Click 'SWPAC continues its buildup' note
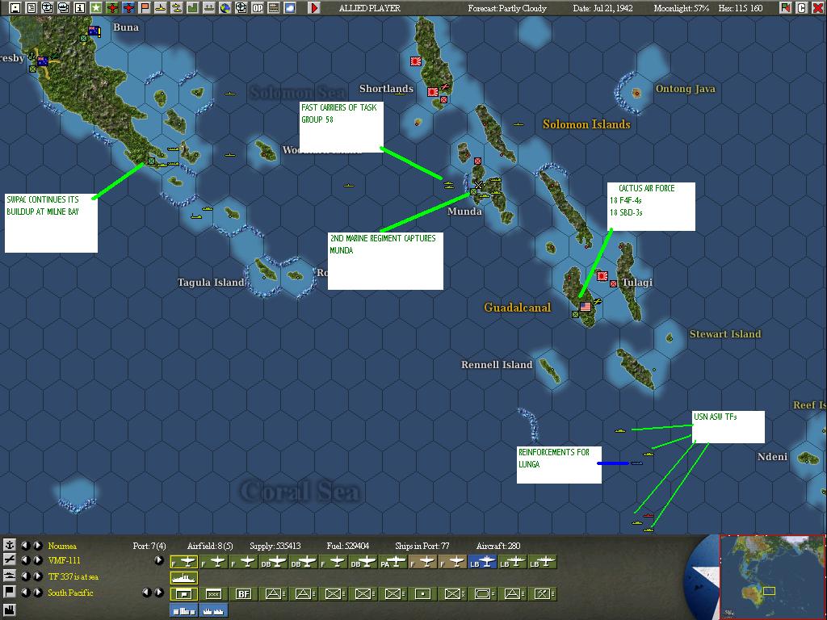This screenshot has height=620, width=827. (x=51, y=223)
